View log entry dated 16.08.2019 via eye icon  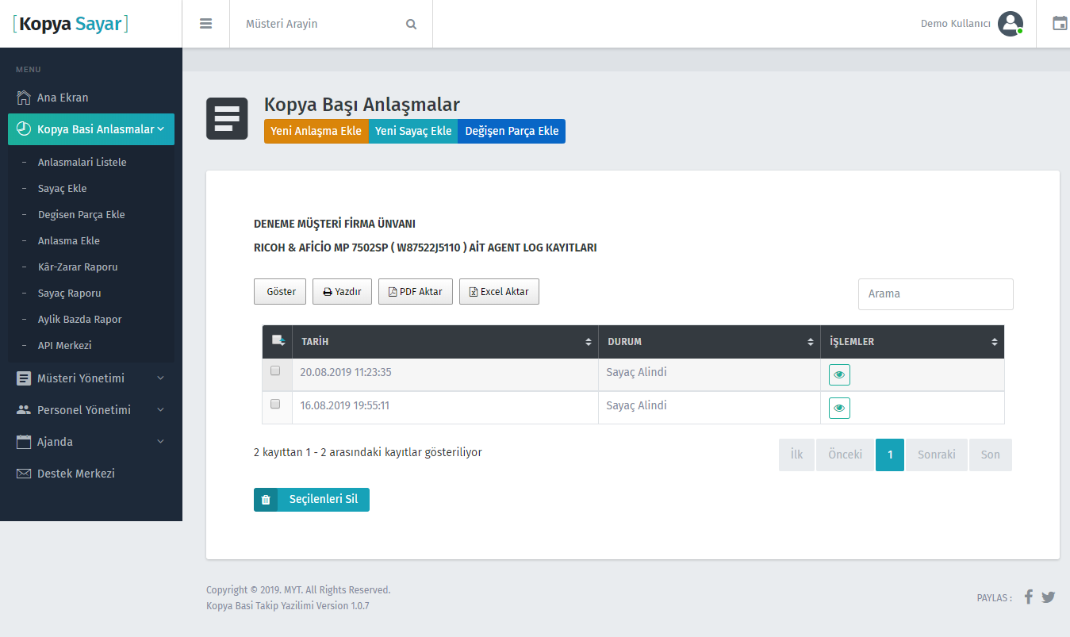(839, 409)
